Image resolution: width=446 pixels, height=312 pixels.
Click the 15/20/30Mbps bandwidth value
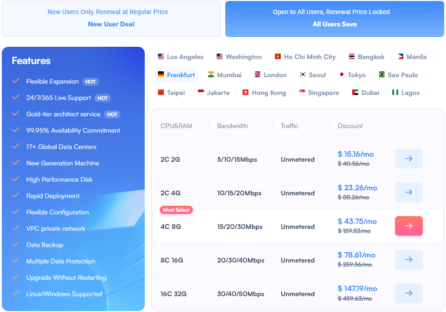tap(240, 227)
